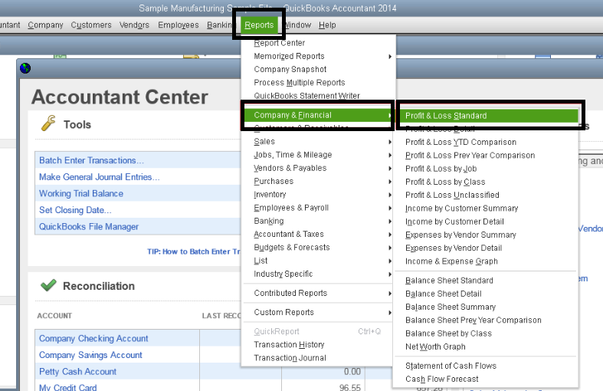Image resolution: width=603 pixels, height=391 pixels.
Task: Expand the Industry Specific submenu
Action: coord(318,274)
